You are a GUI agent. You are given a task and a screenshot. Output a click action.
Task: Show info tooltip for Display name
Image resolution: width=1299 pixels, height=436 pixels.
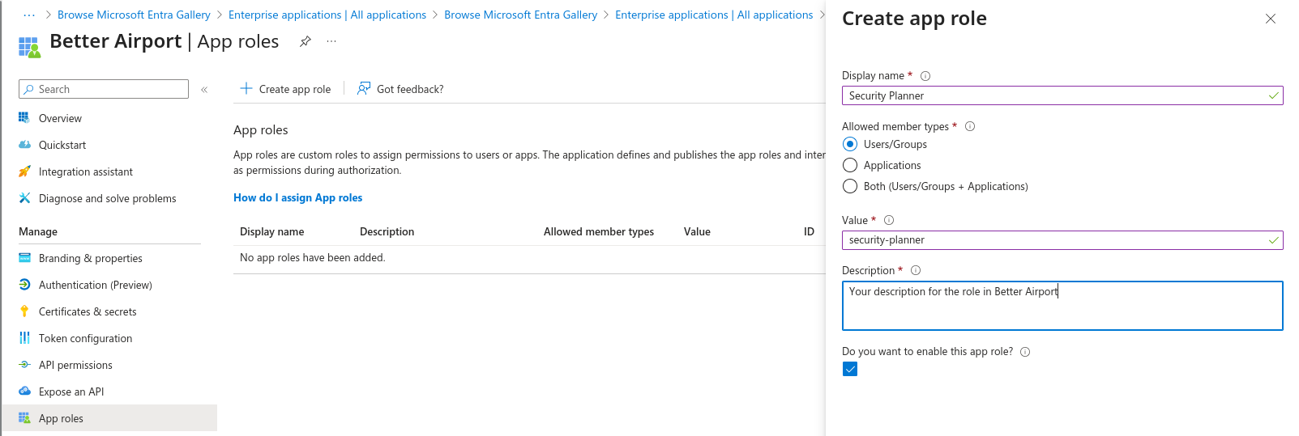pos(925,76)
